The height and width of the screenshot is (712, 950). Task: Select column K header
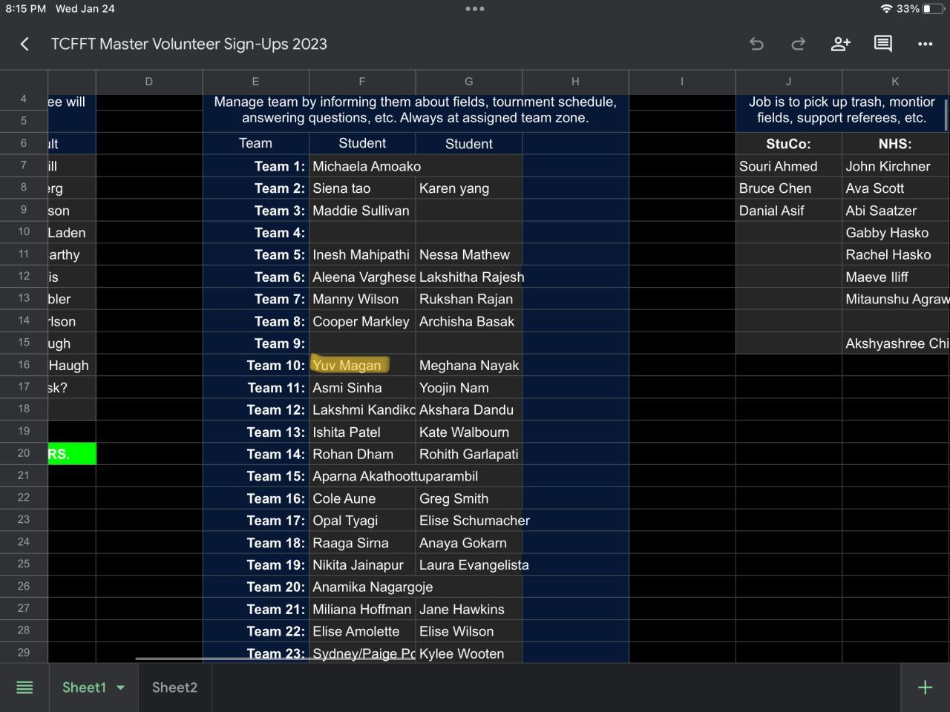point(895,82)
